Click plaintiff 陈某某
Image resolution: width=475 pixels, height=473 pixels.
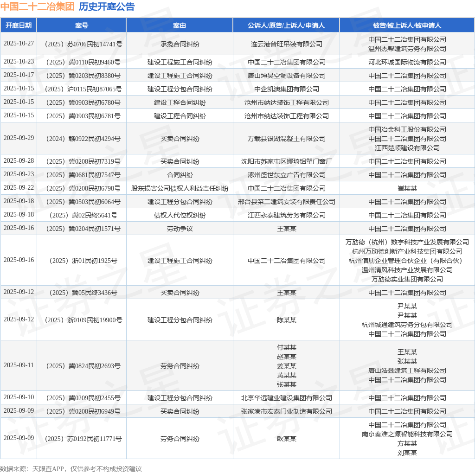[286, 320]
